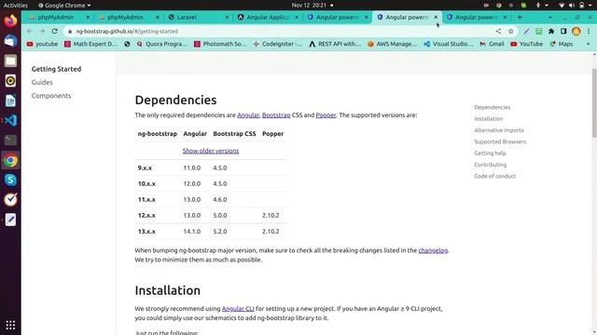Open Chrome three-dot menu
Viewport: 597px width, 335px height.
point(589,31)
